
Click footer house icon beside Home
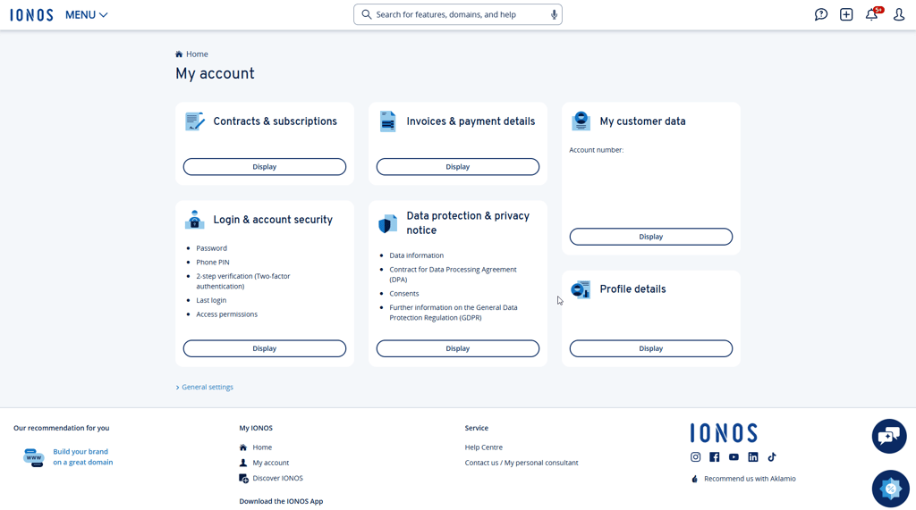243,447
